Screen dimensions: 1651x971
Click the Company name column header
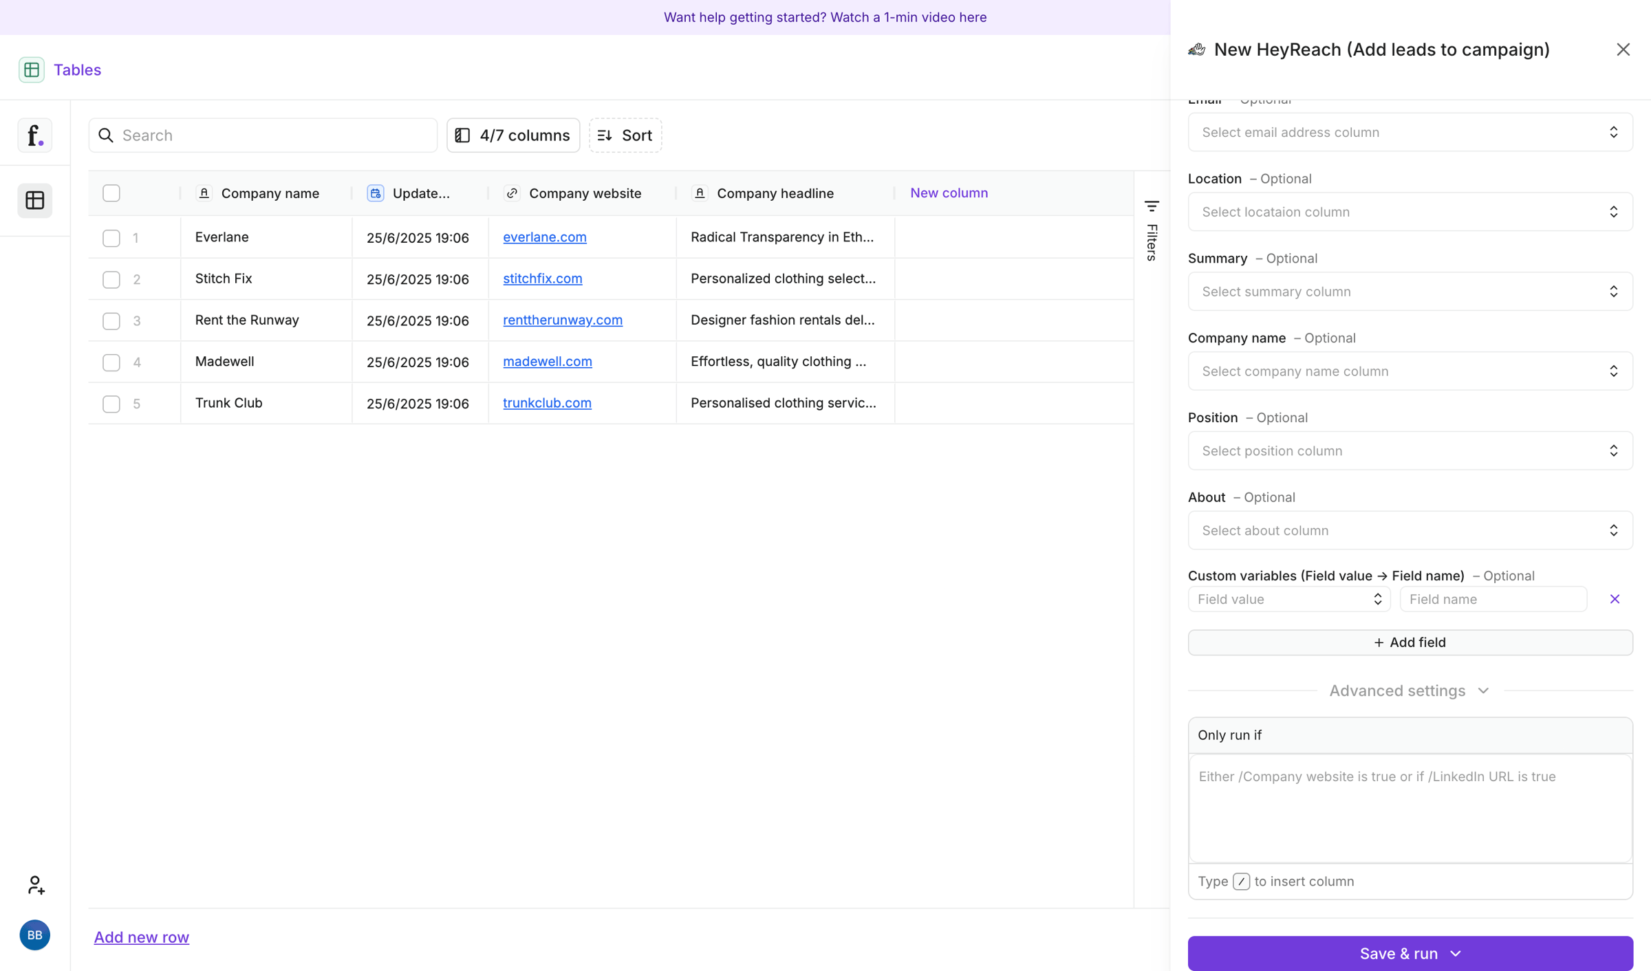(x=266, y=193)
